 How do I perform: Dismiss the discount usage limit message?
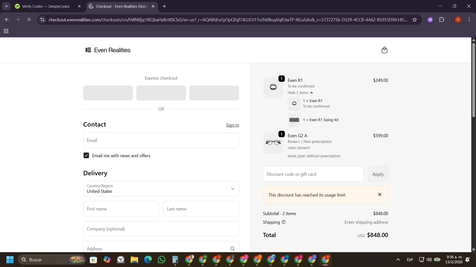(380, 195)
